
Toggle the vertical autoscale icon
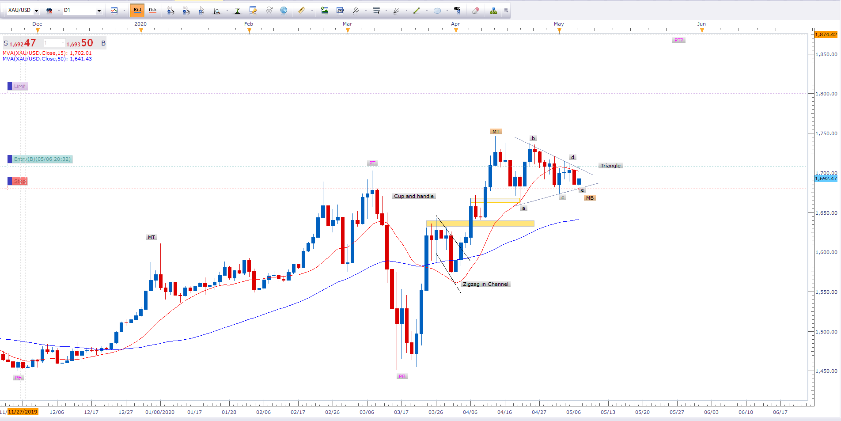tap(237, 10)
